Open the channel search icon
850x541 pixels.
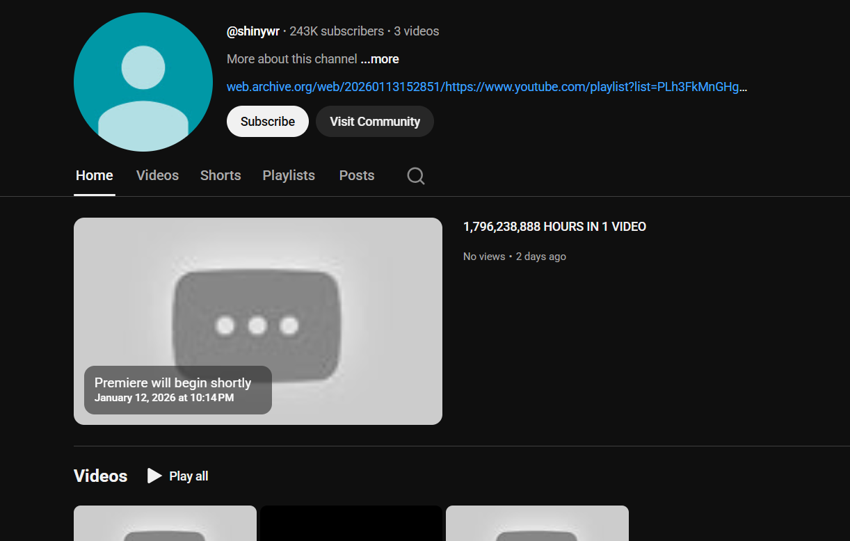pos(415,176)
